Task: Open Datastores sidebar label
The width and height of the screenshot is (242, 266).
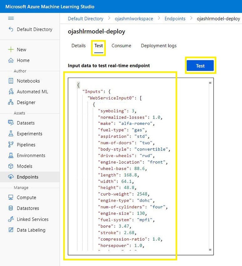Action: tap(28, 208)
